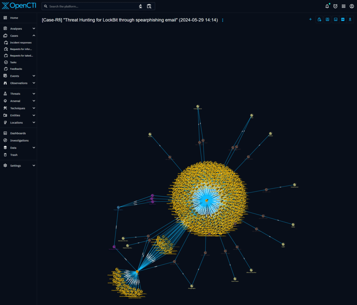This screenshot has height=305, width=357.
Task: Open the user profile avatar
Action: [351, 6]
